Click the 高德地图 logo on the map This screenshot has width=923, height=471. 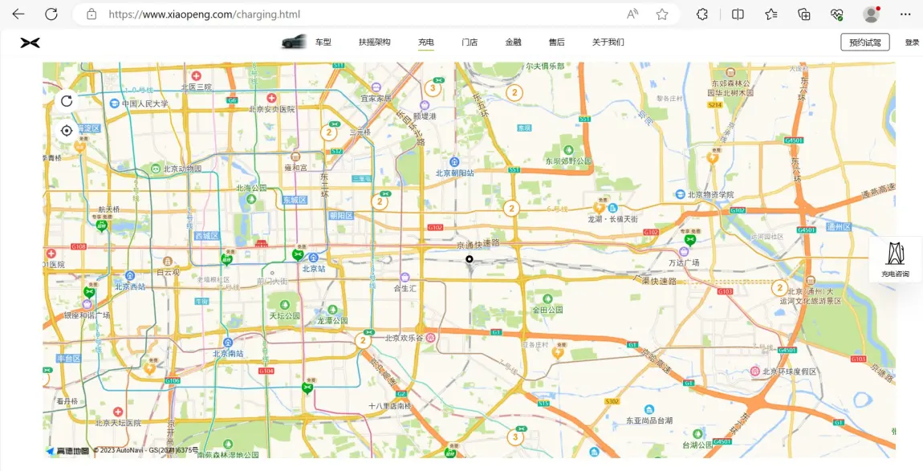tap(67, 451)
